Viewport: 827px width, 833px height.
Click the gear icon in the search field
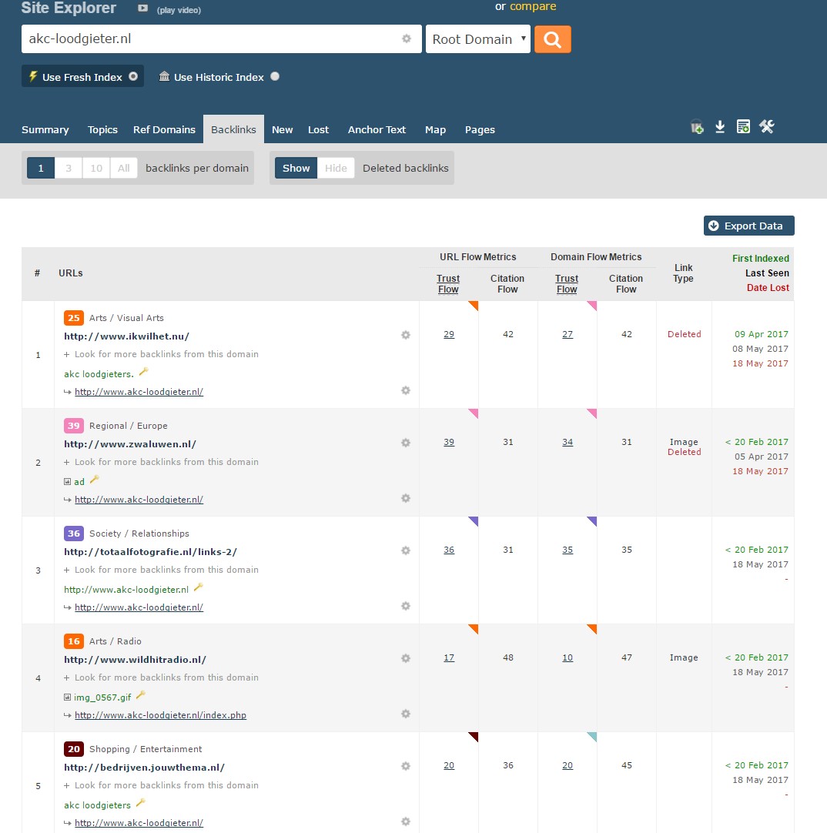[x=407, y=39]
